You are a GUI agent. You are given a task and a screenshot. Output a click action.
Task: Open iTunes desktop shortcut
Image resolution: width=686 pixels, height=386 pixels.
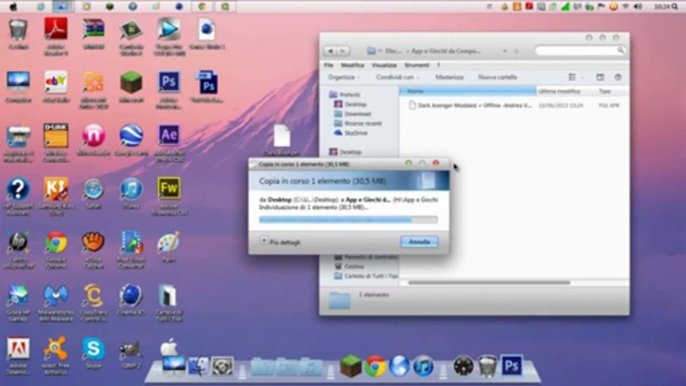click(131, 189)
